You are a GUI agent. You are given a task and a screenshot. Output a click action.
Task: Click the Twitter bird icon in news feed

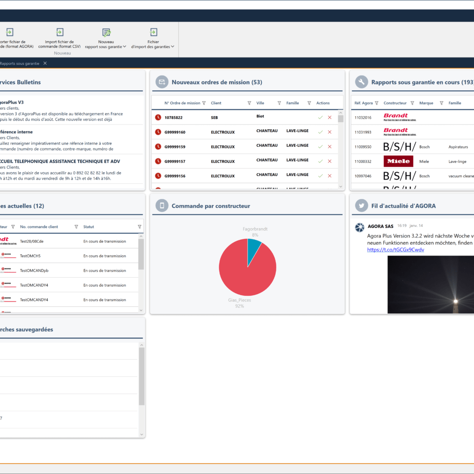click(362, 206)
